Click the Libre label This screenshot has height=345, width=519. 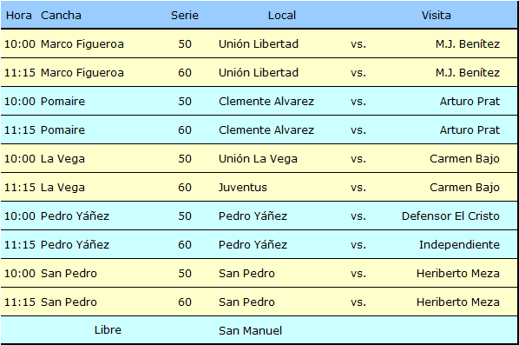[108, 329]
